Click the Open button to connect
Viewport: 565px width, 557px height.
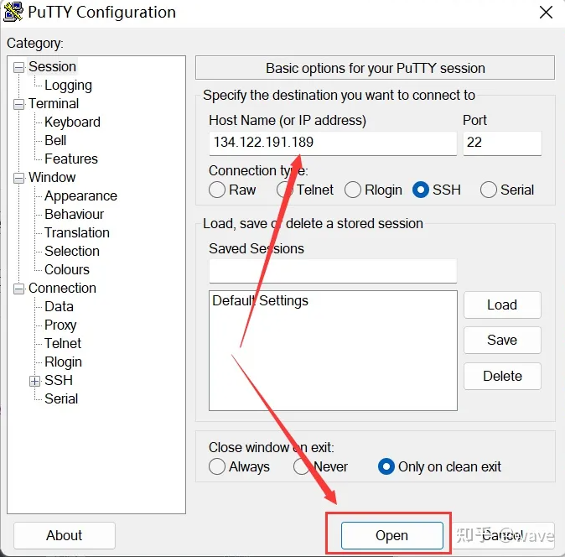tap(392, 535)
